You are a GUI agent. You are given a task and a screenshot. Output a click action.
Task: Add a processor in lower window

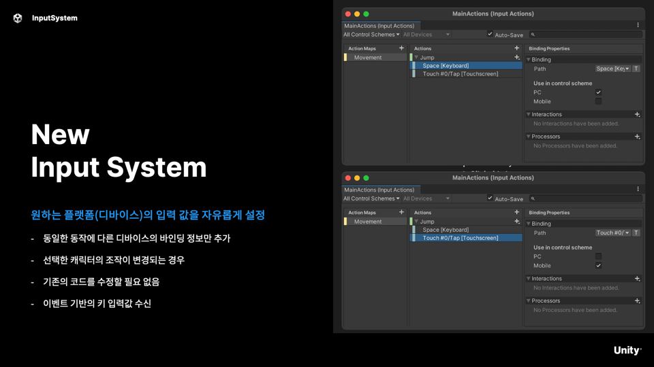pyautogui.click(x=637, y=301)
